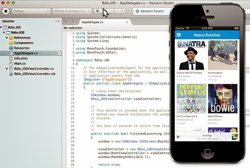250x168 pixels.
Task: Collapse the Rdio.iOS project node
Action: coord(4,32)
